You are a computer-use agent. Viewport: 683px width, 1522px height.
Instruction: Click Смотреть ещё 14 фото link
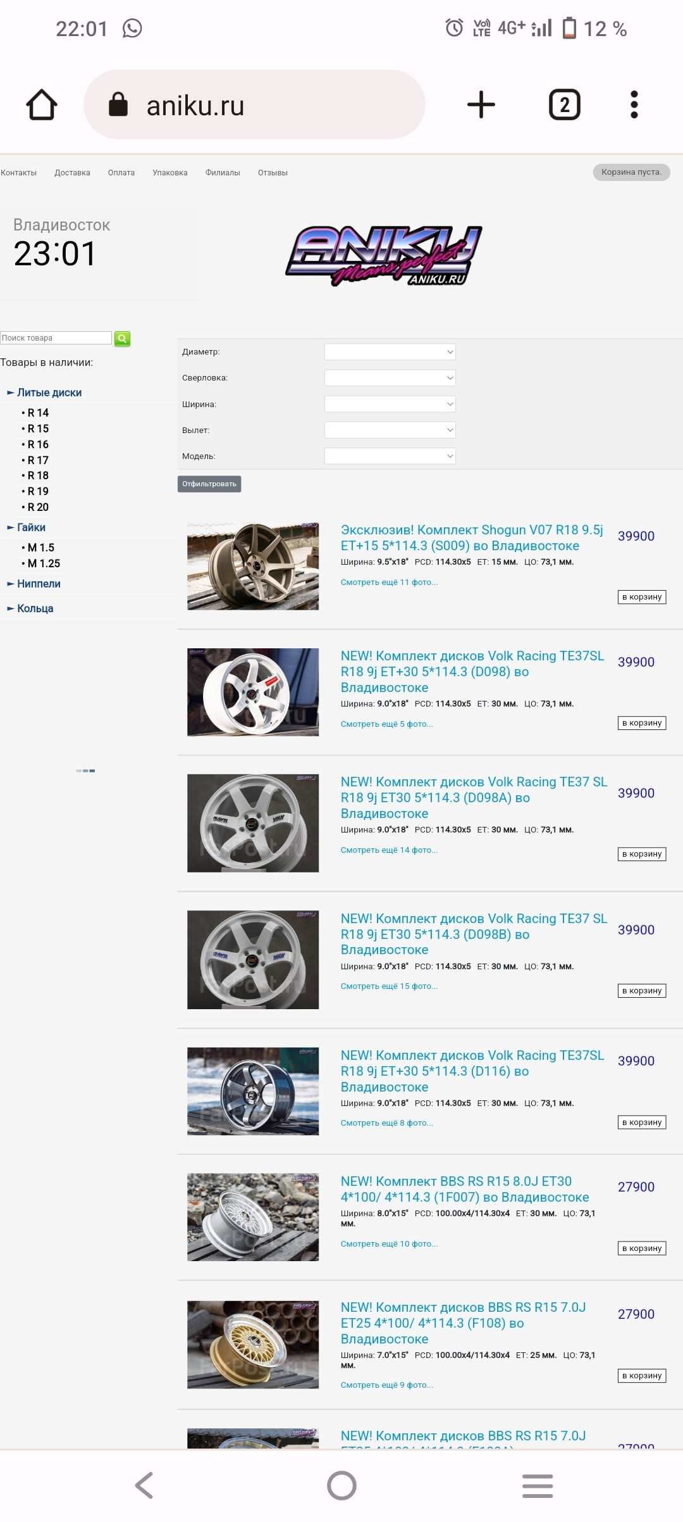[x=389, y=850]
